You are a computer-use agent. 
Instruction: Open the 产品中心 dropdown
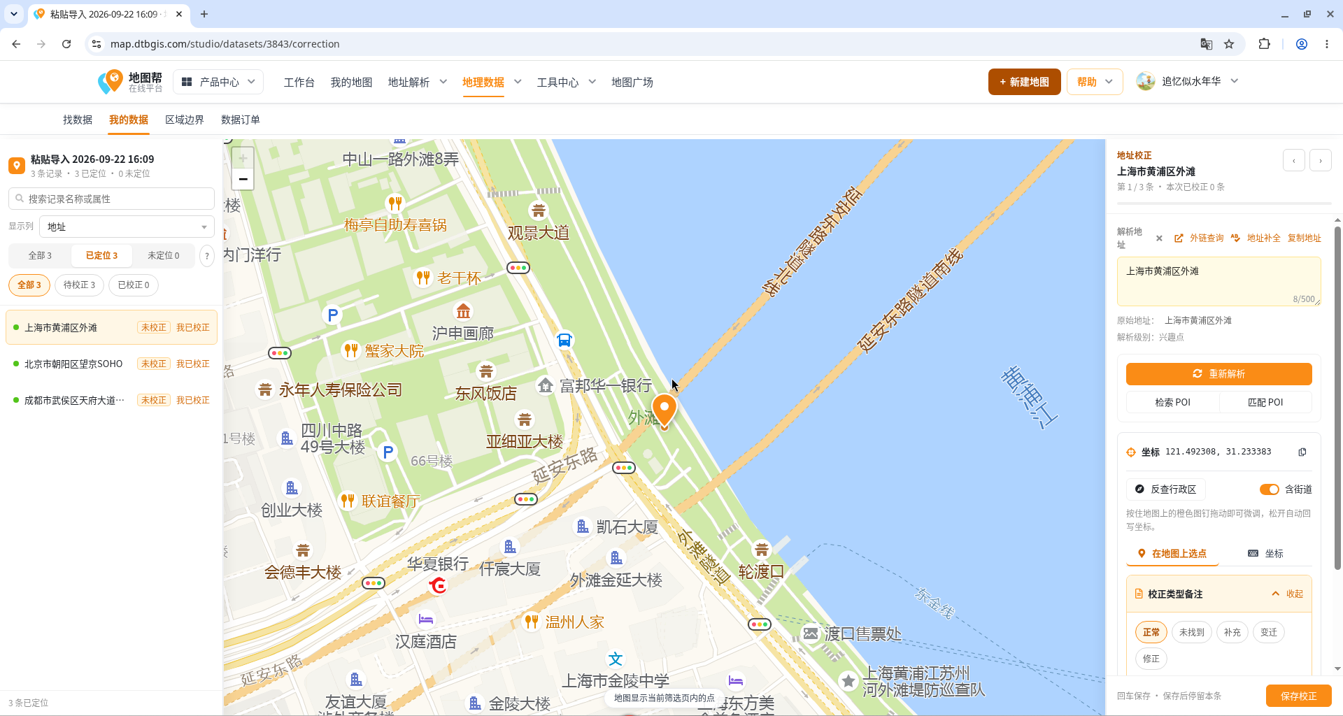[218, 82]
